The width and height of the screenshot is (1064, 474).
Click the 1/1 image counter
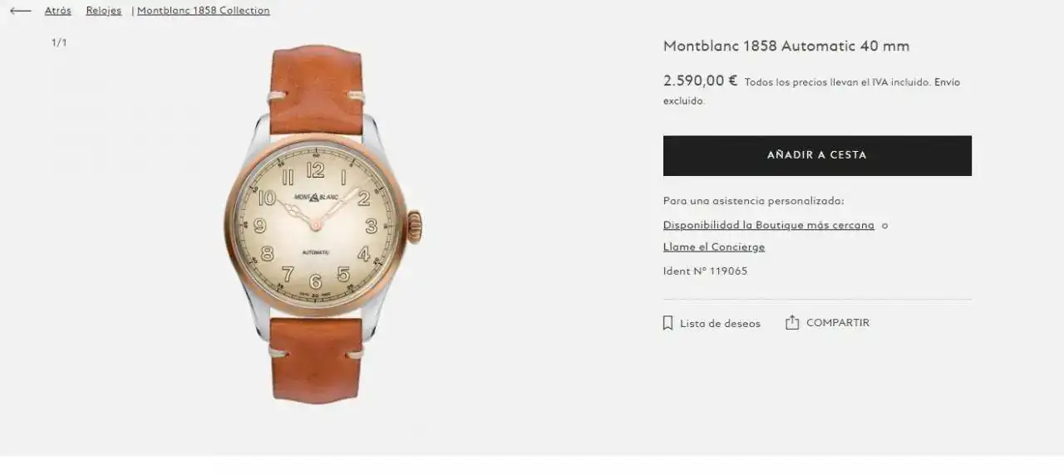coord(59,42)
